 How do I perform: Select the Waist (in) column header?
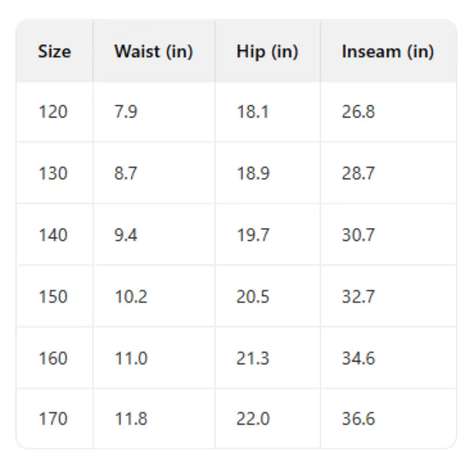[153, 52]
